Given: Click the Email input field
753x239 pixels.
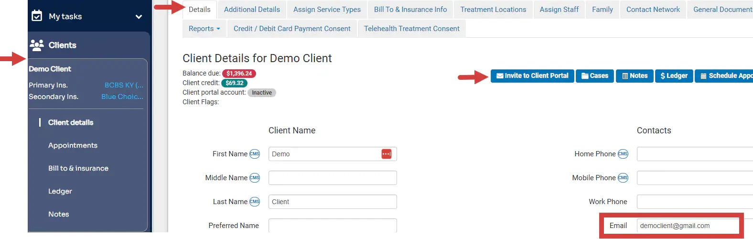Looking at the screenshot, I should pos(688,226).
